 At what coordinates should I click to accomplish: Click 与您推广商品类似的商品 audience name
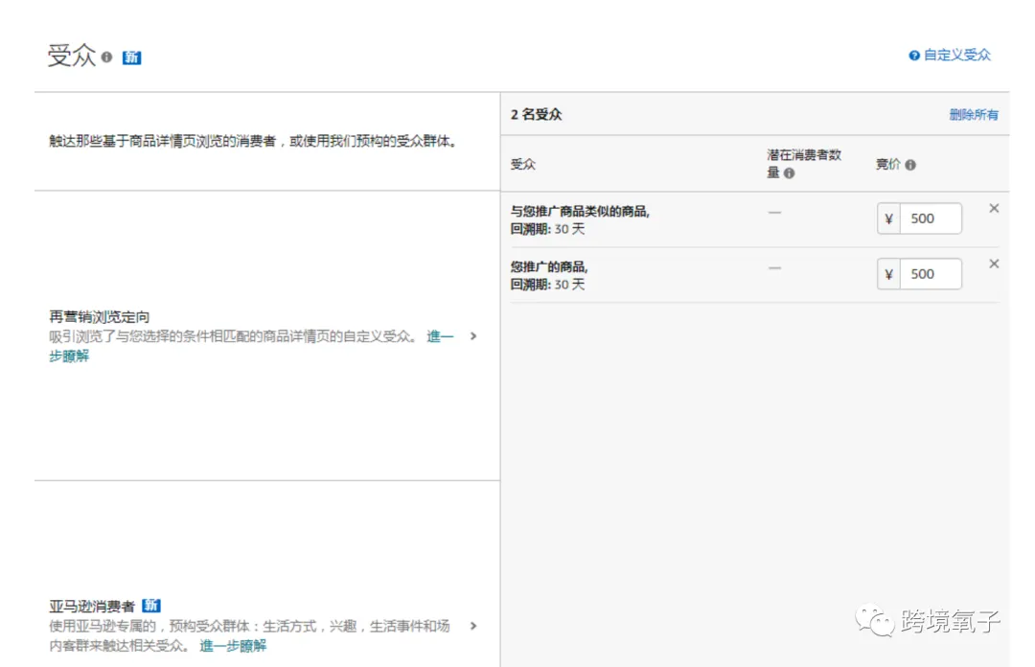click(x=580, y=212)
